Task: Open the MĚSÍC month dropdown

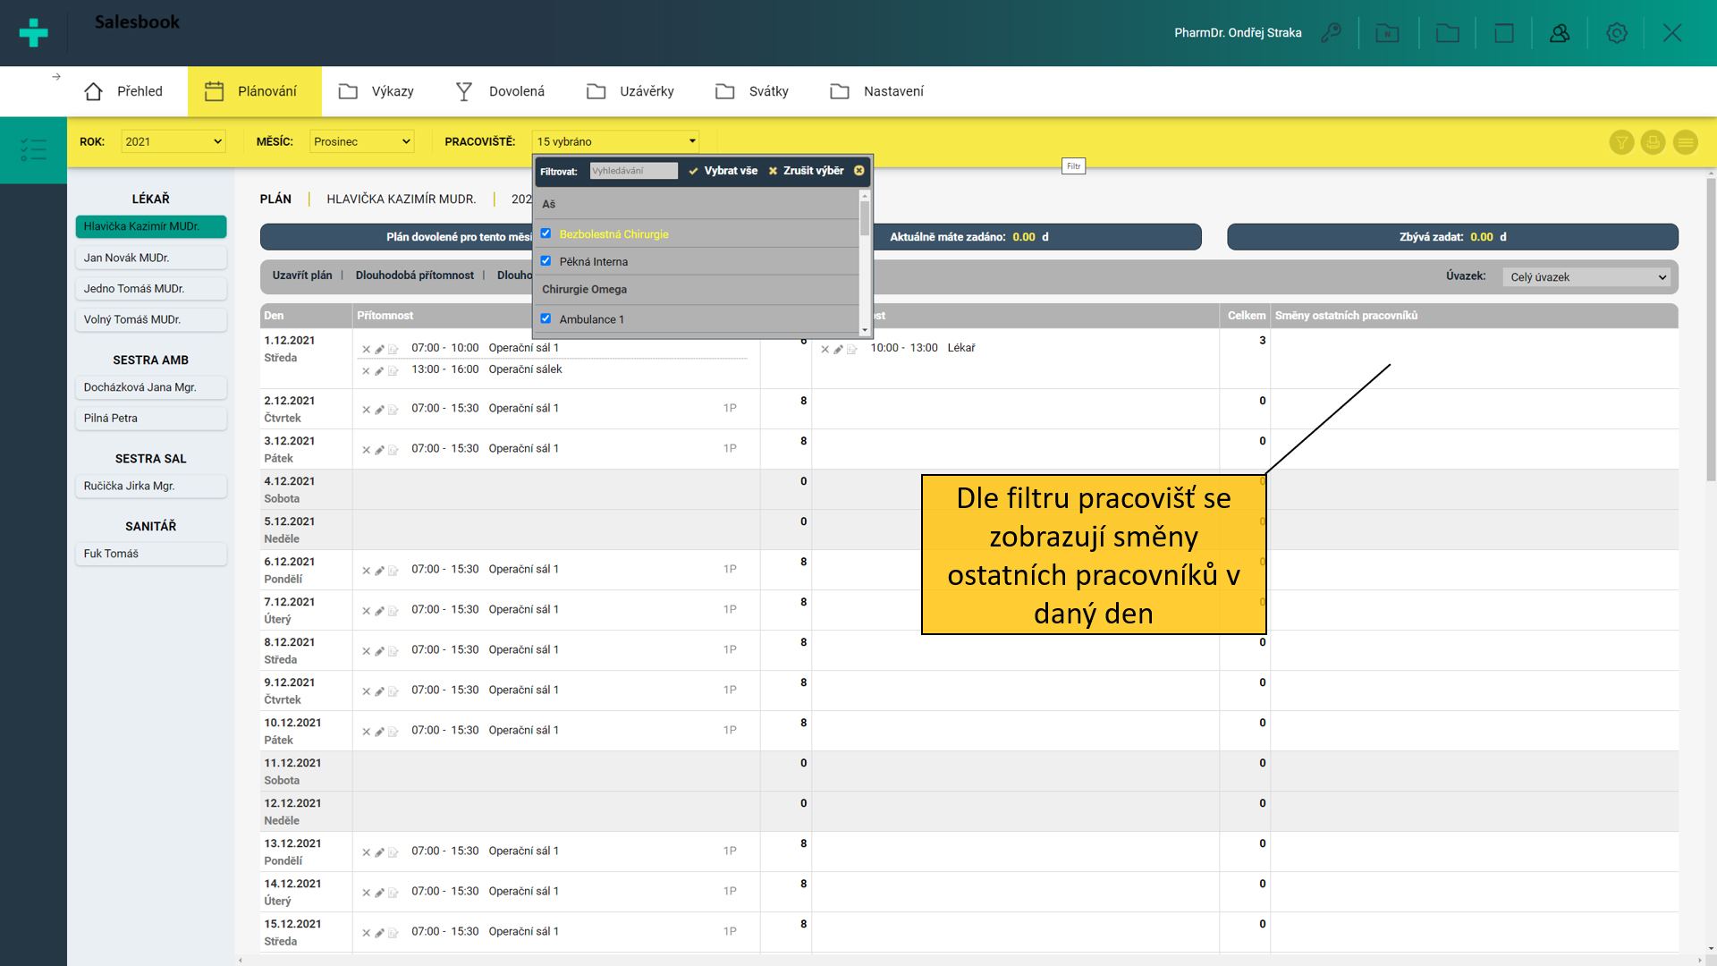Action: click(x=361, y=141)
